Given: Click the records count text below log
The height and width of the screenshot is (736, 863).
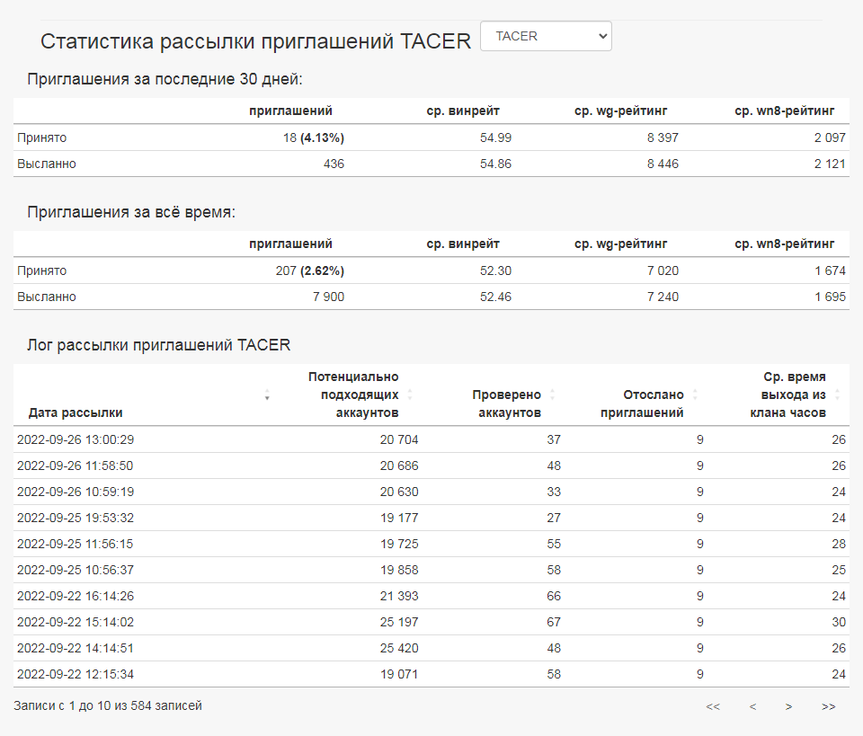Looking at the screenshot, I should click(x=108, y=706).
